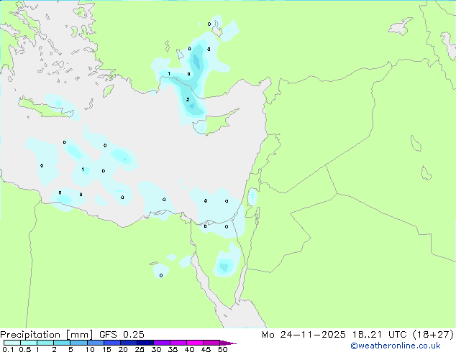Select the 35–40 mm legend color swatch
The height and width of the screenshot is (352, 456).
(178, 343)
